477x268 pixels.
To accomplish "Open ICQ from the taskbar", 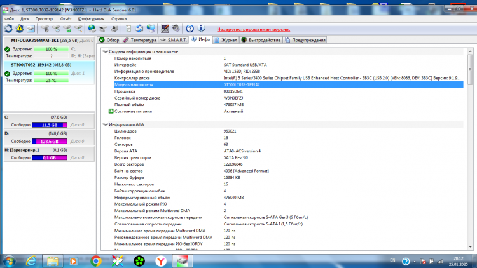I will pos(139,261).
